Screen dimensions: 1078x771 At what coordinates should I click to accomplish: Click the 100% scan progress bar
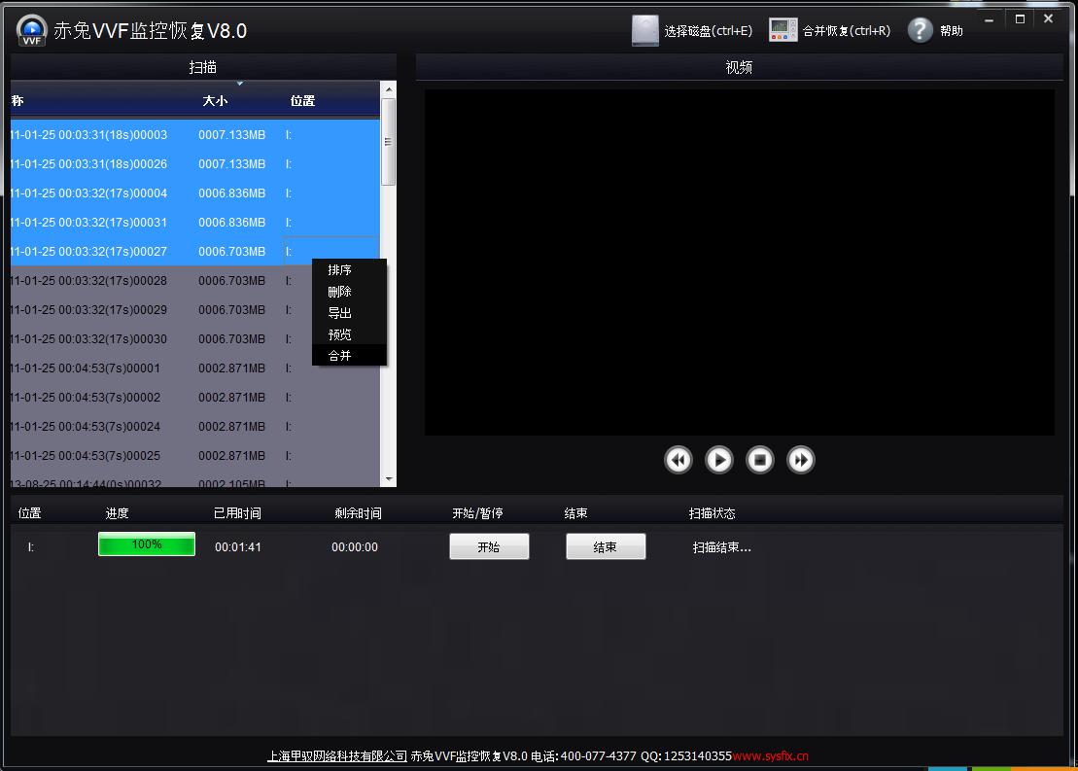(x=147, y=544)
